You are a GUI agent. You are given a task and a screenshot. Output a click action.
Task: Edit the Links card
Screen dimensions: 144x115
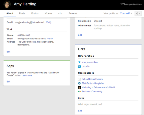pyautogui.click(x=80, y=111)
